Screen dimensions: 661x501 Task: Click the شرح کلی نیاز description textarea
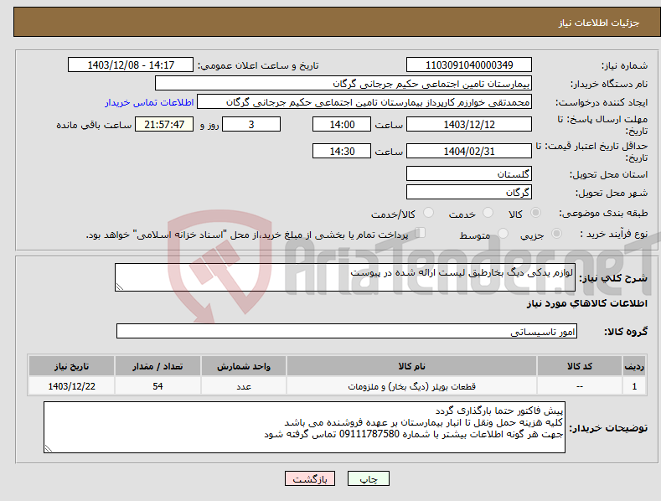tap(345, 277)
